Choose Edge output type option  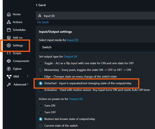point(41,77)
